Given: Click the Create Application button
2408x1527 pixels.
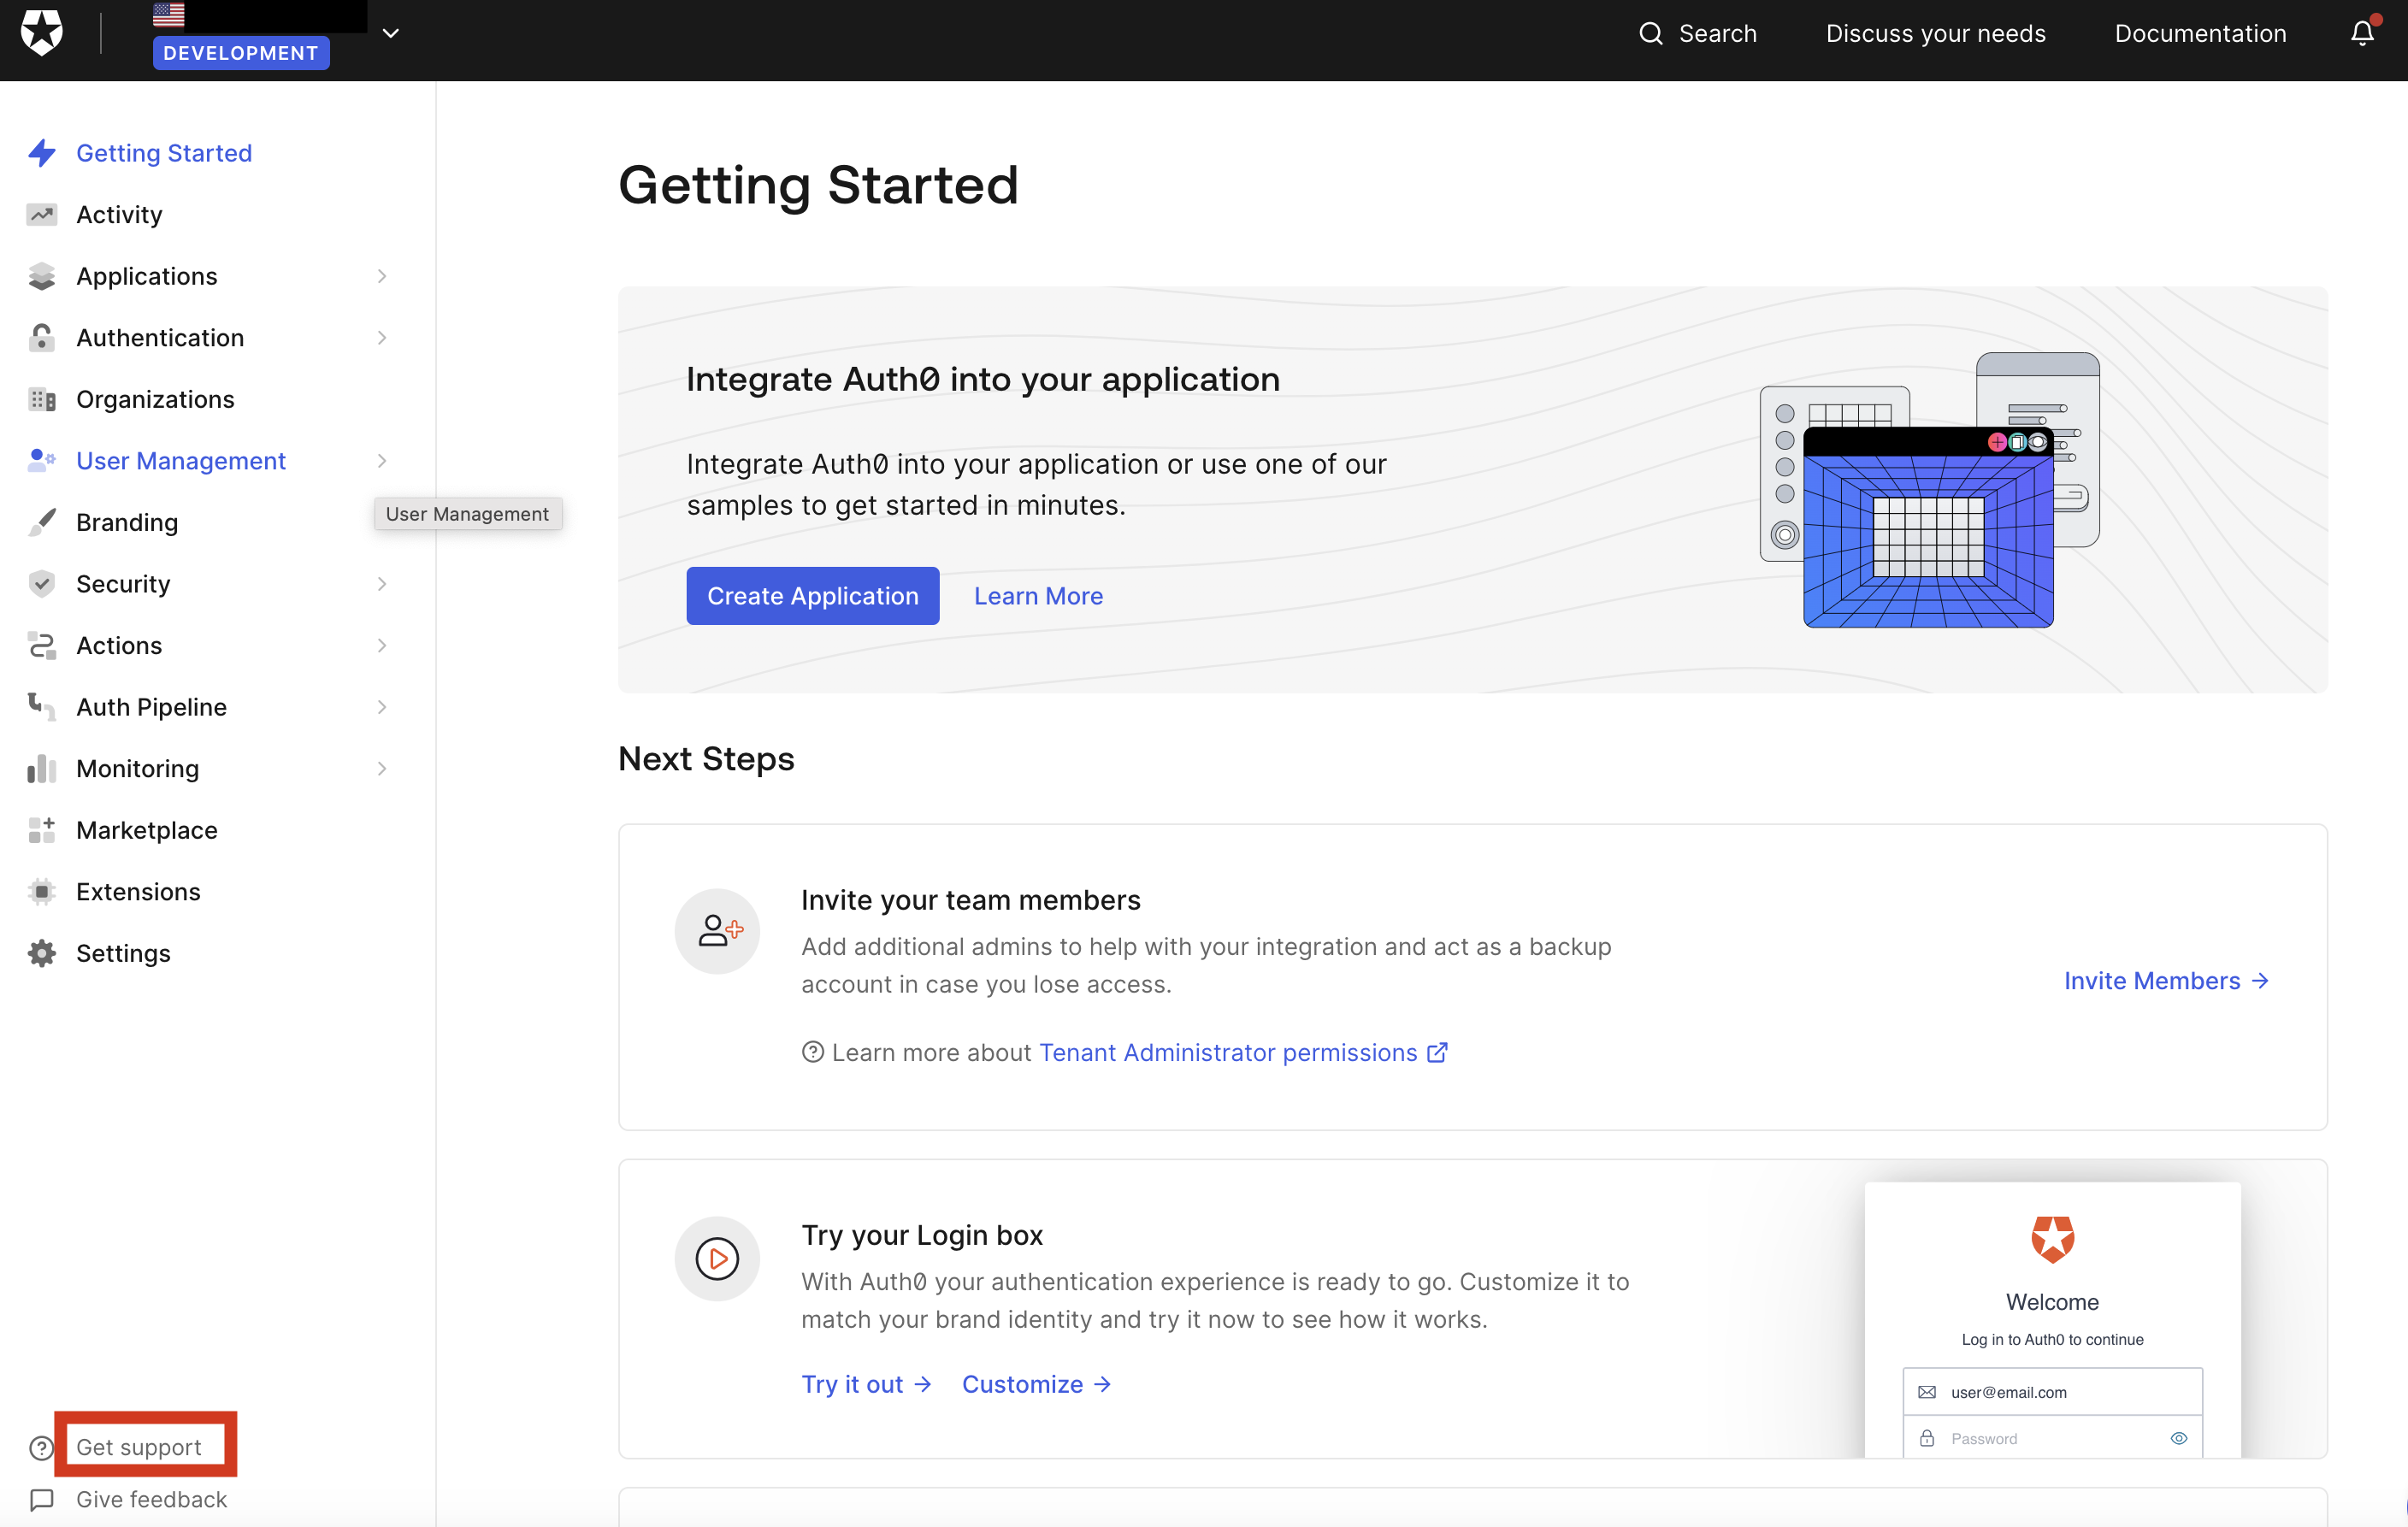Looking at the screenshot, I should (x=813, y=596).
